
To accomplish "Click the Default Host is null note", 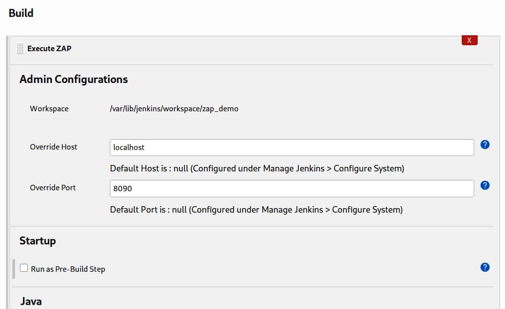I will coord(257,168).
